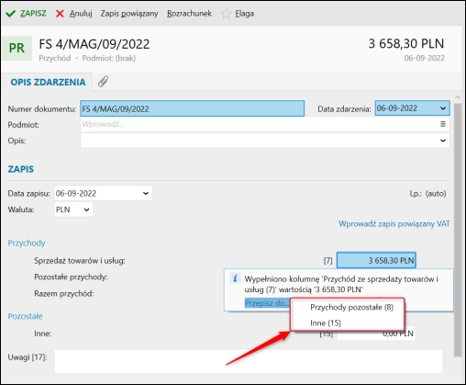The image size is (466, 385).
Task: Click the Inne [15] amount field
Action: click(376, 334)
